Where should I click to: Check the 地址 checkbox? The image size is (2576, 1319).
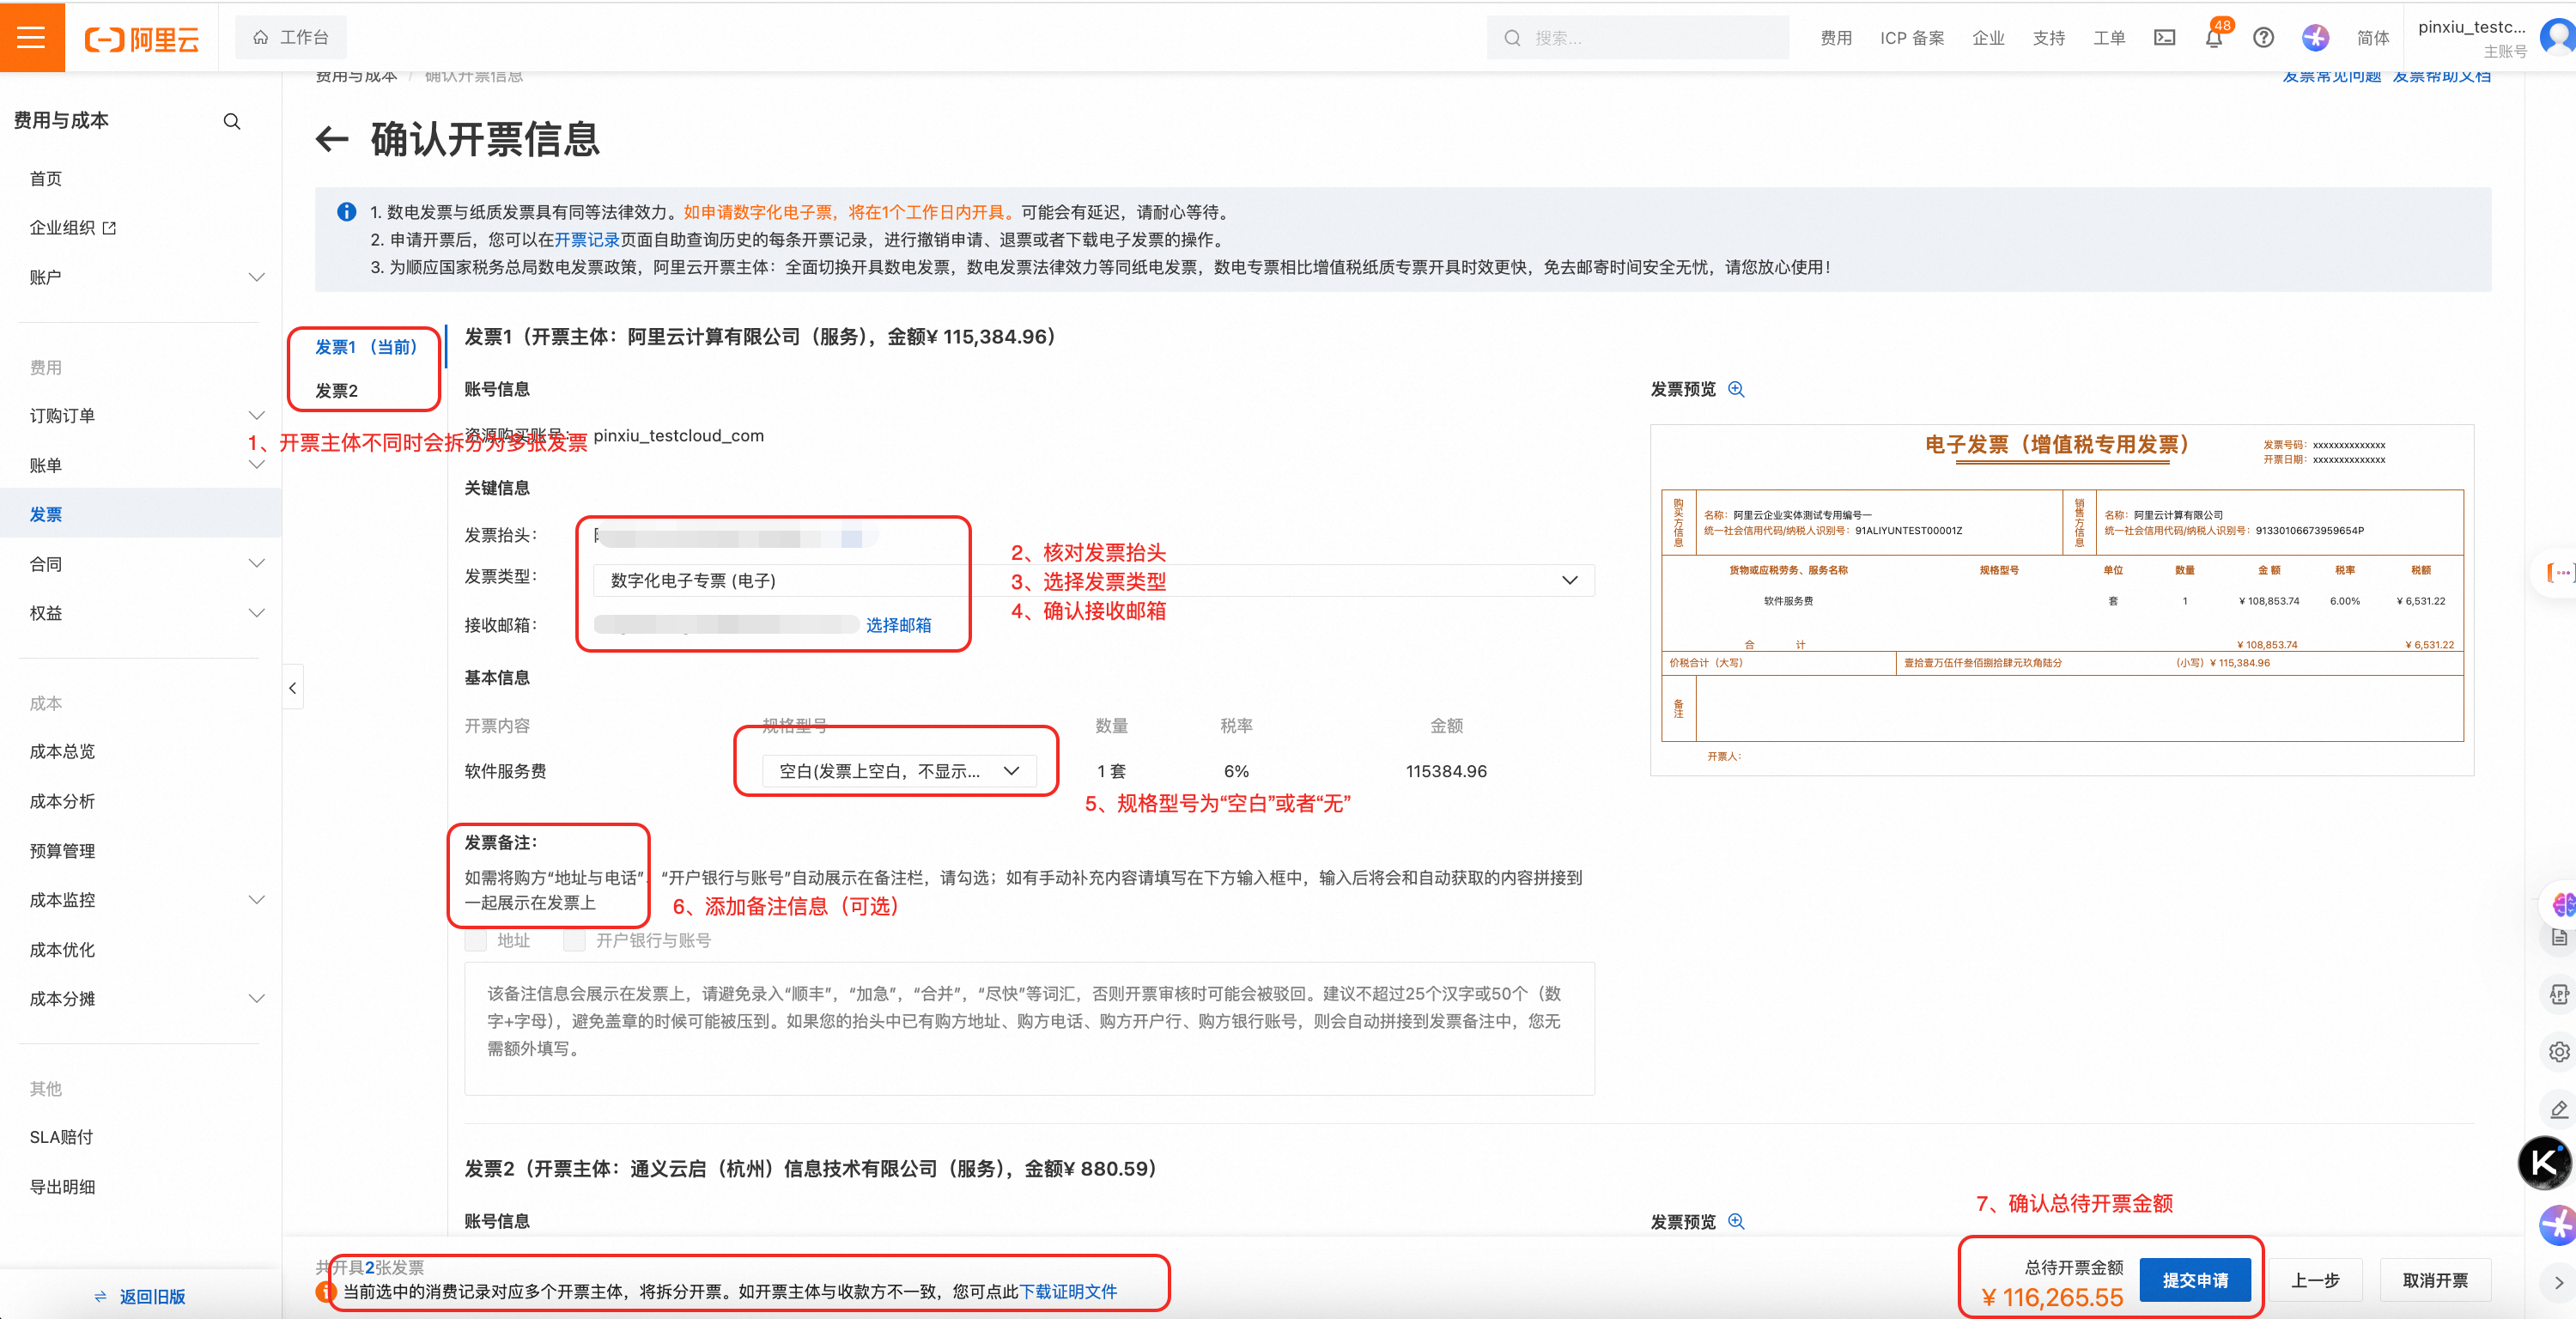click(475, 940)
